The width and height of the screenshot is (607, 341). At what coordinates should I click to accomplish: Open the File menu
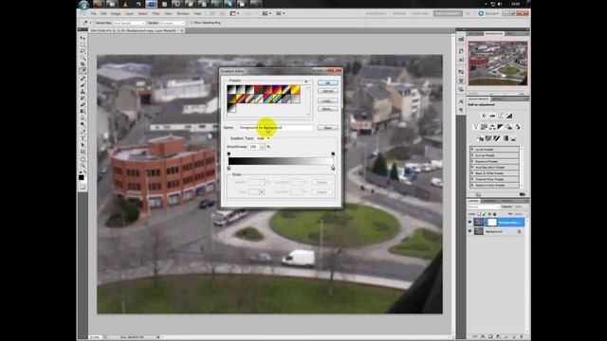(93, 13)
